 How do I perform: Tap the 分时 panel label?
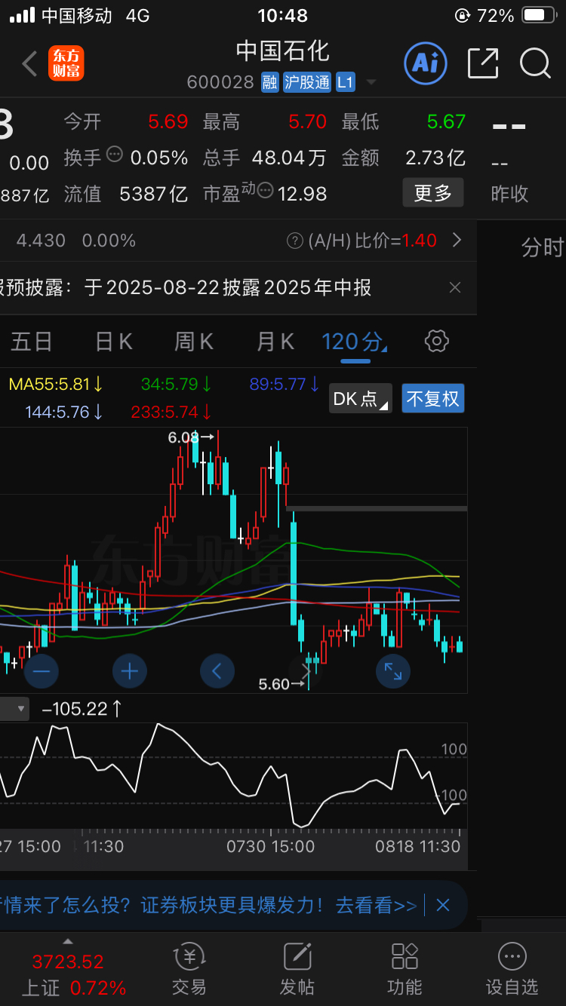point(543,247)
